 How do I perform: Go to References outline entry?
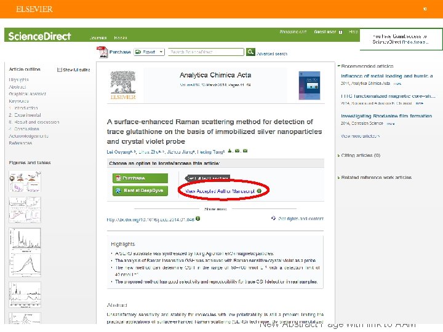click(x=20, y=143)
